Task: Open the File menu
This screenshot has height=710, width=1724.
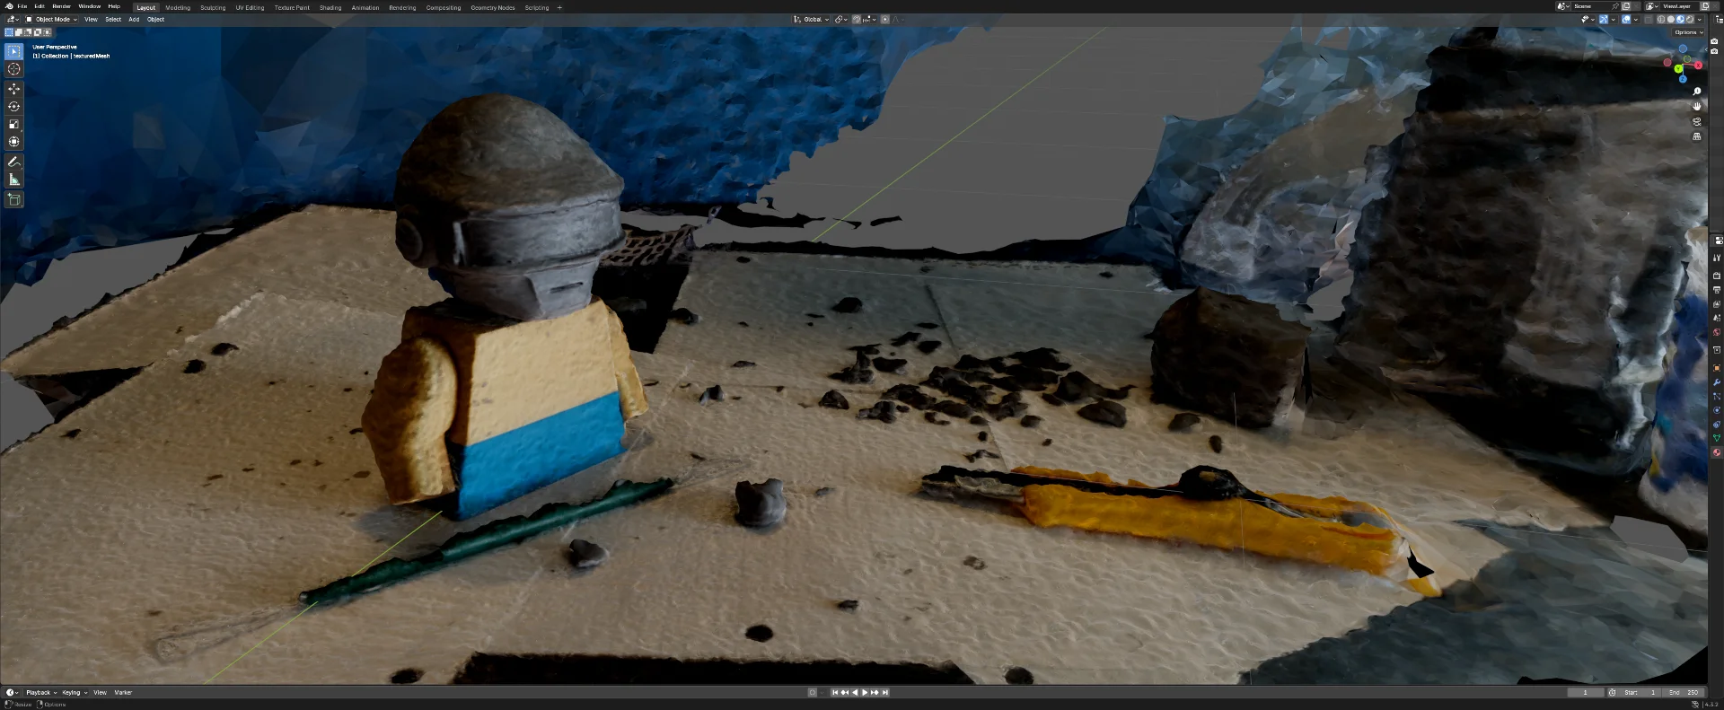Action: pos(22,6)
